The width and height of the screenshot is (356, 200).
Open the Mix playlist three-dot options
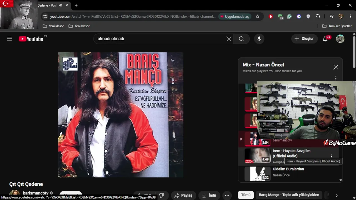336,78
